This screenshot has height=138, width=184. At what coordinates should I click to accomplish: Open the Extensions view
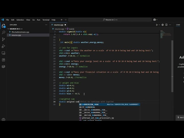pos(3,60)
